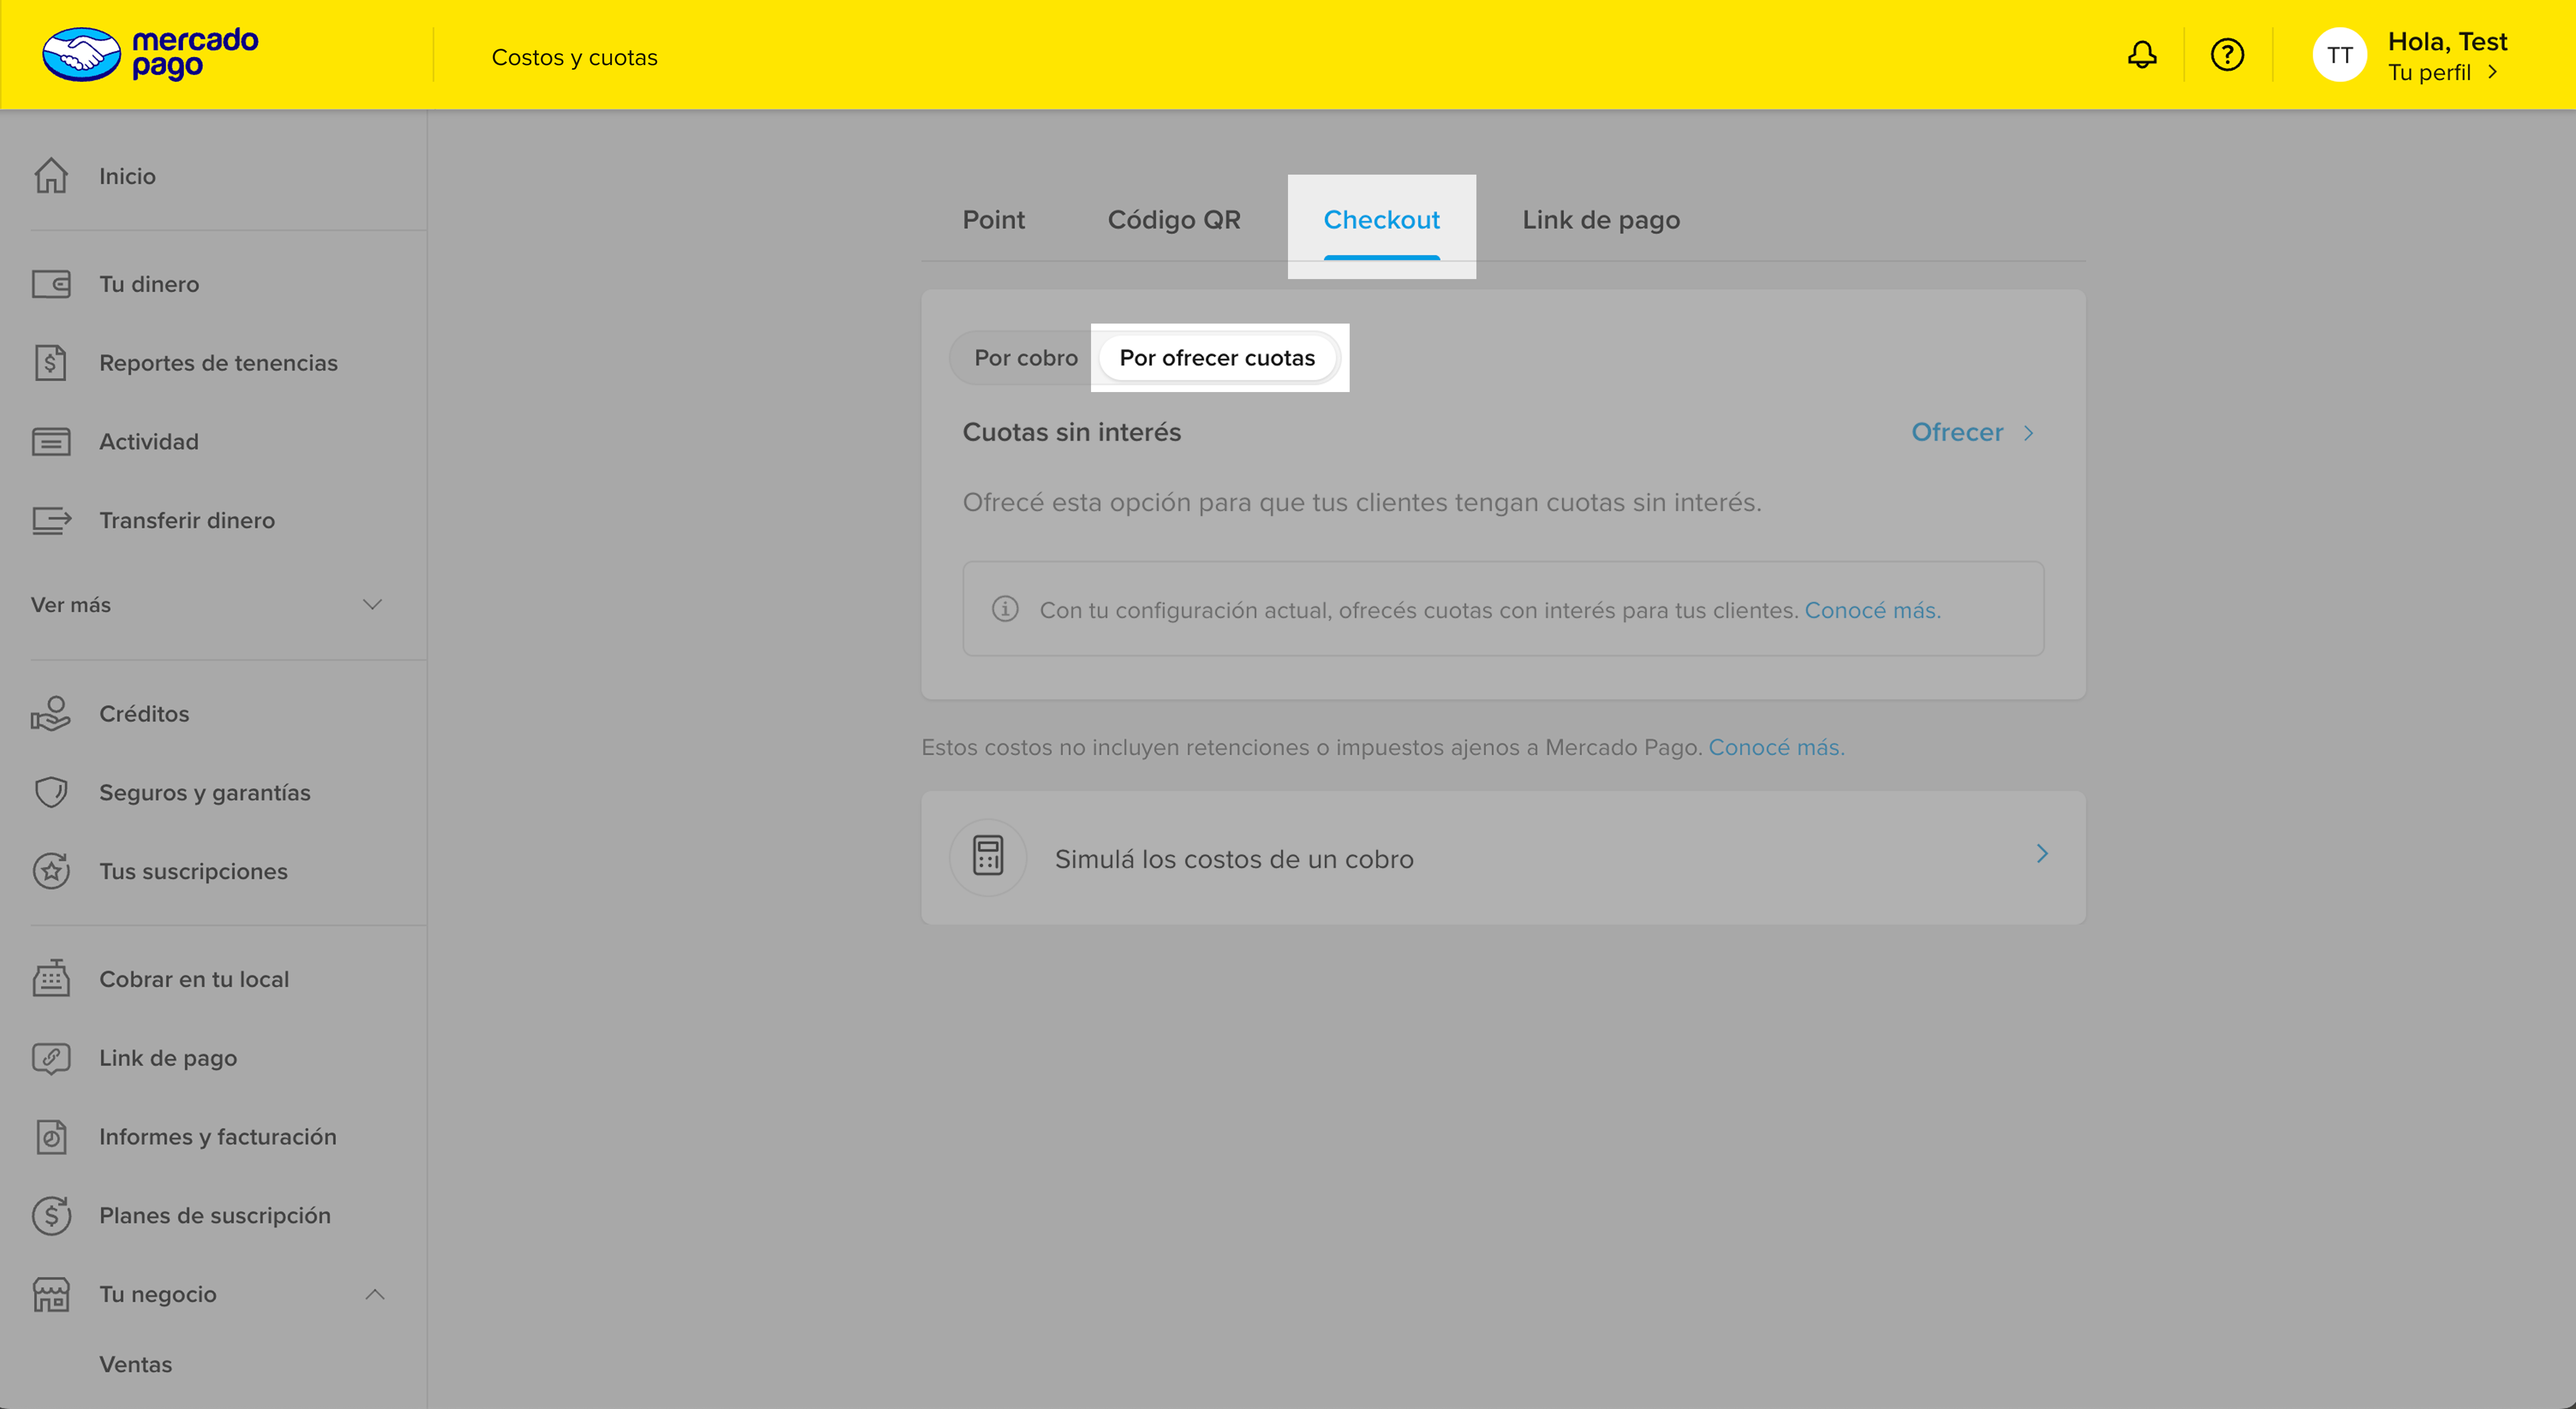
Task: Click the calculator icon for cost simulation
Action: [988, 857]
